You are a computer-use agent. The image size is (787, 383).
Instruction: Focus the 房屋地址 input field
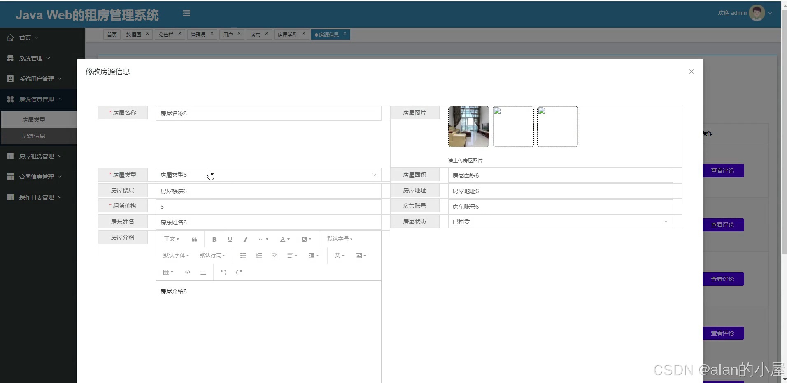[x=560, y=191]
